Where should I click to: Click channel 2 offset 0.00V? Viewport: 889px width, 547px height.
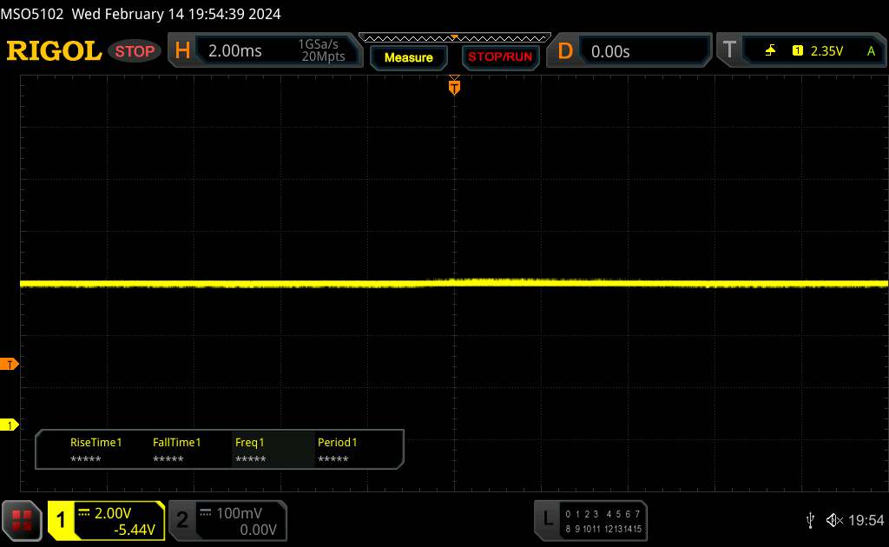point(258,530)
